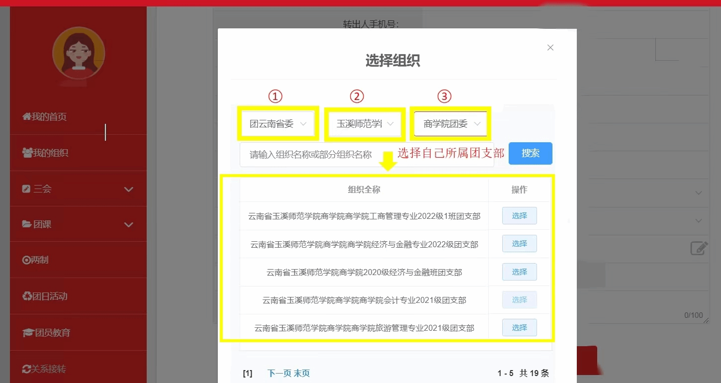Select 2020级经济与金融班团支部
This screenshot has width=721, height=383.
(519, 272)
